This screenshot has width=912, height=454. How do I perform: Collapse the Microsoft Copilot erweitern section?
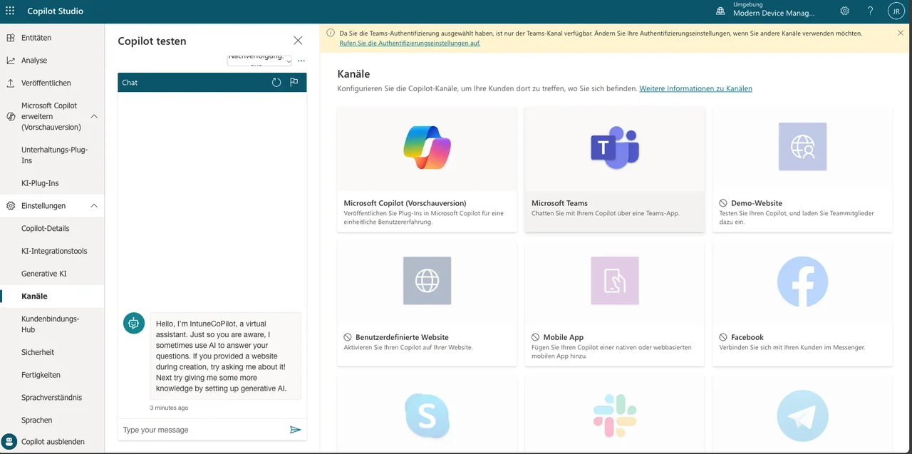point(94,116)
